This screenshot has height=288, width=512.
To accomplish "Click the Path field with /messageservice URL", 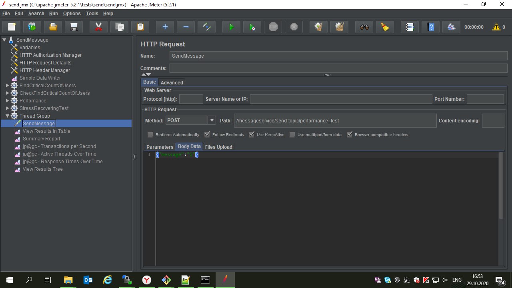I will click(x=335, y=120).
